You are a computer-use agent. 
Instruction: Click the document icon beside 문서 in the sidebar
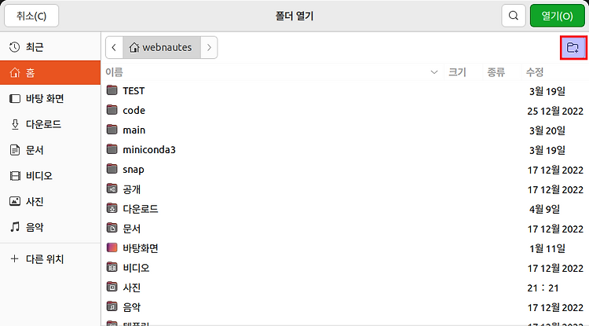[x=15, y=150]
